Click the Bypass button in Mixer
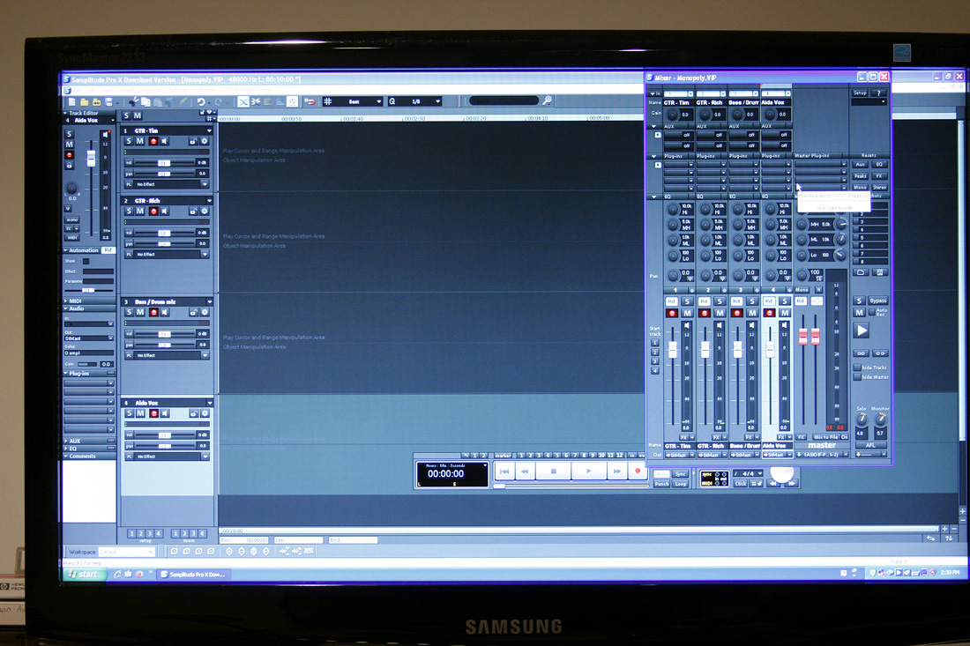Viewport: 970px width, 646px height. point(877,301)
